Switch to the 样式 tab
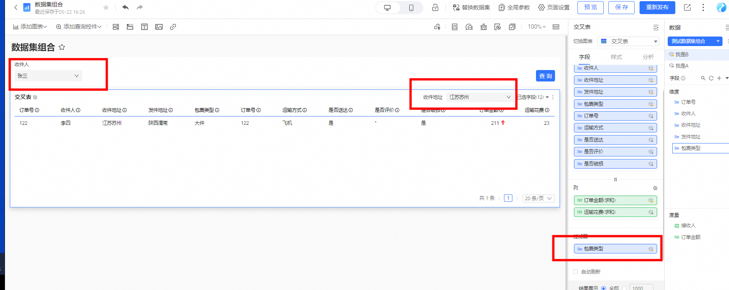The width and height of the screenshot is (729, 290). point(616,57)
